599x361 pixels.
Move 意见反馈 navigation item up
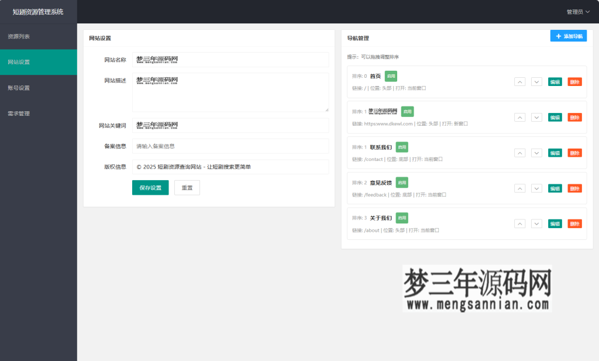tap(519, 188)
